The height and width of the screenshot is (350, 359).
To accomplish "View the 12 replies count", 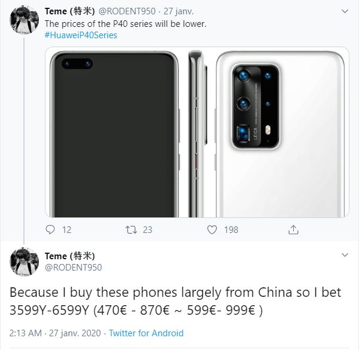I will (x=66, y=230).
